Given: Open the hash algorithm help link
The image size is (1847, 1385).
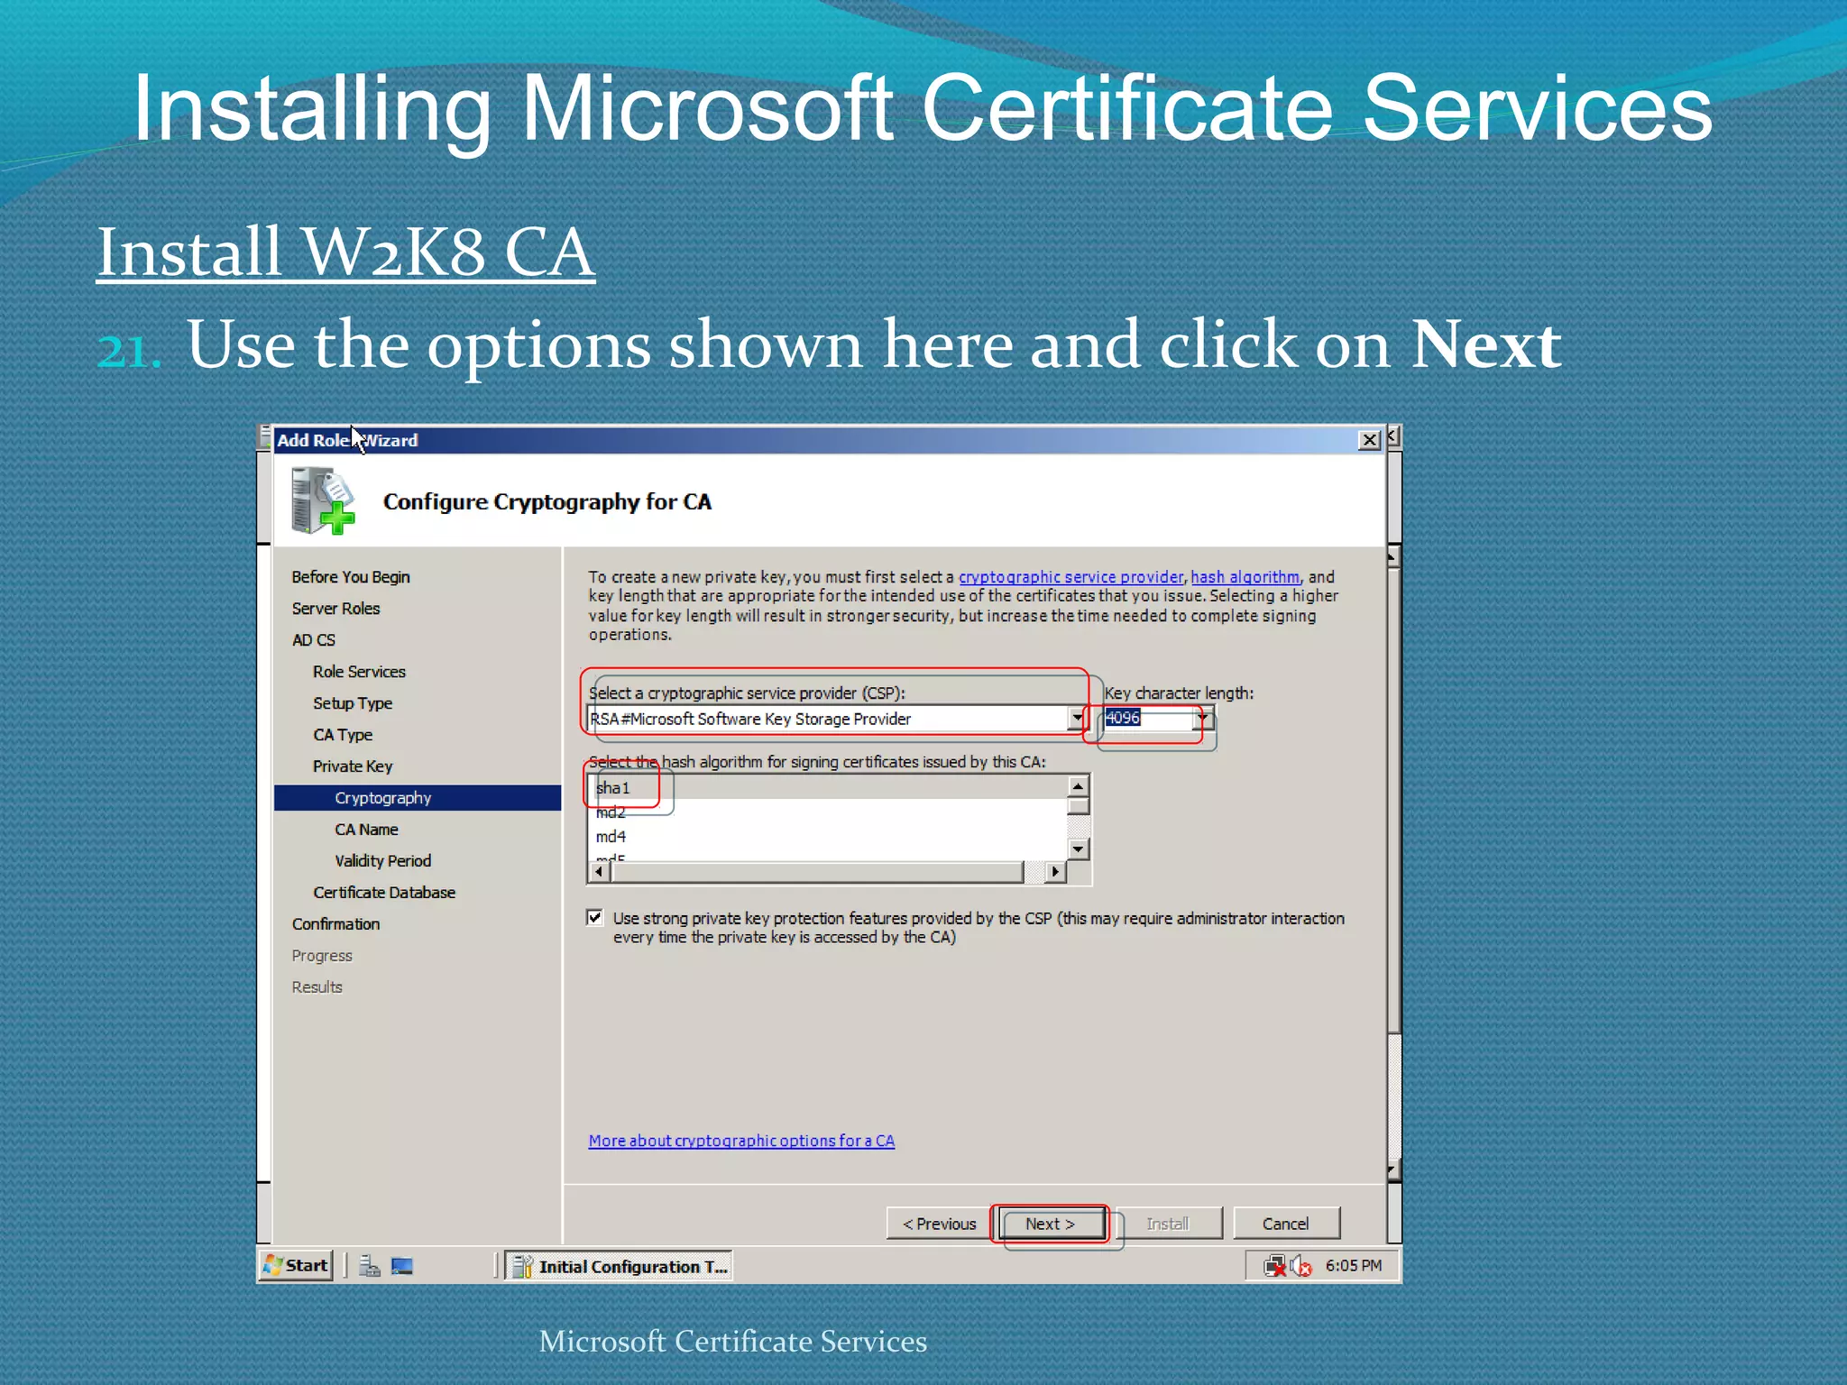Looking at the screenshot, I should coord(1245,577).
